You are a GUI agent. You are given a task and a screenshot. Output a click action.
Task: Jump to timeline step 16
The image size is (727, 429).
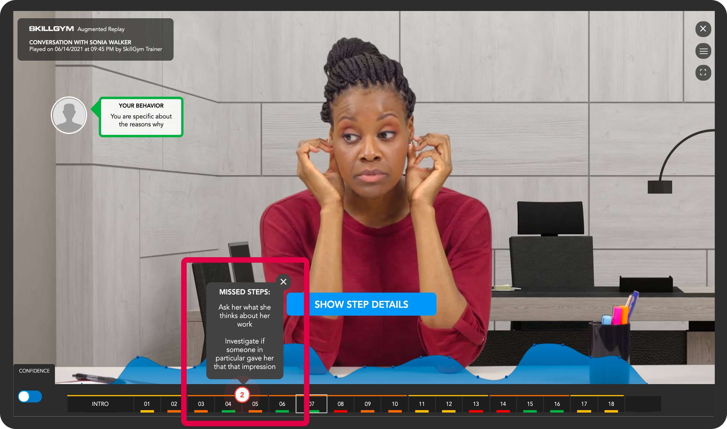(x=557, y=404)
